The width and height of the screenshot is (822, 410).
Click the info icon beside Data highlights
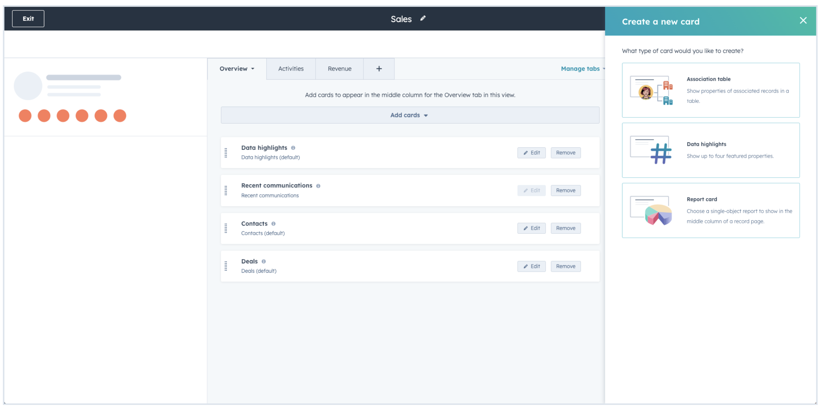click(x=293, y=147)
